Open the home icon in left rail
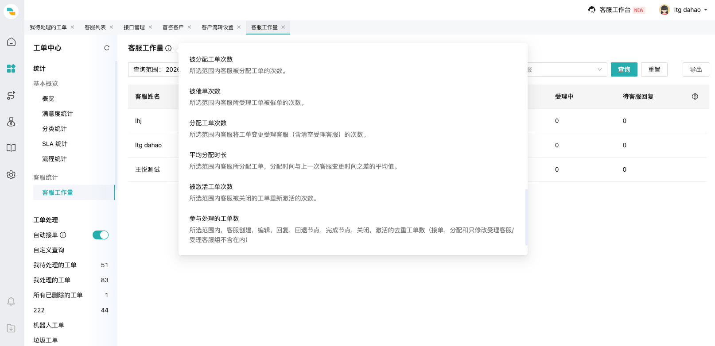The height and width of the screenshot is (346, 715). point(11,42)
